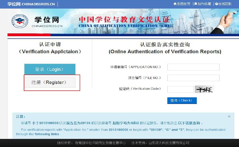The width and height of the screenshot is (239, 147).
Task: Click the 认证申请 heading
Action: pyautogui.click(x=50, y=44)
